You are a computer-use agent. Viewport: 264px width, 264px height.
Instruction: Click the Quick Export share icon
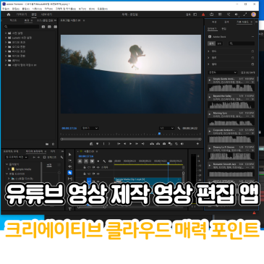[x=212, y=14]
